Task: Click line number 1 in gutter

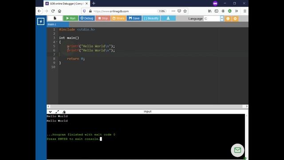Action: click(54, 30)
